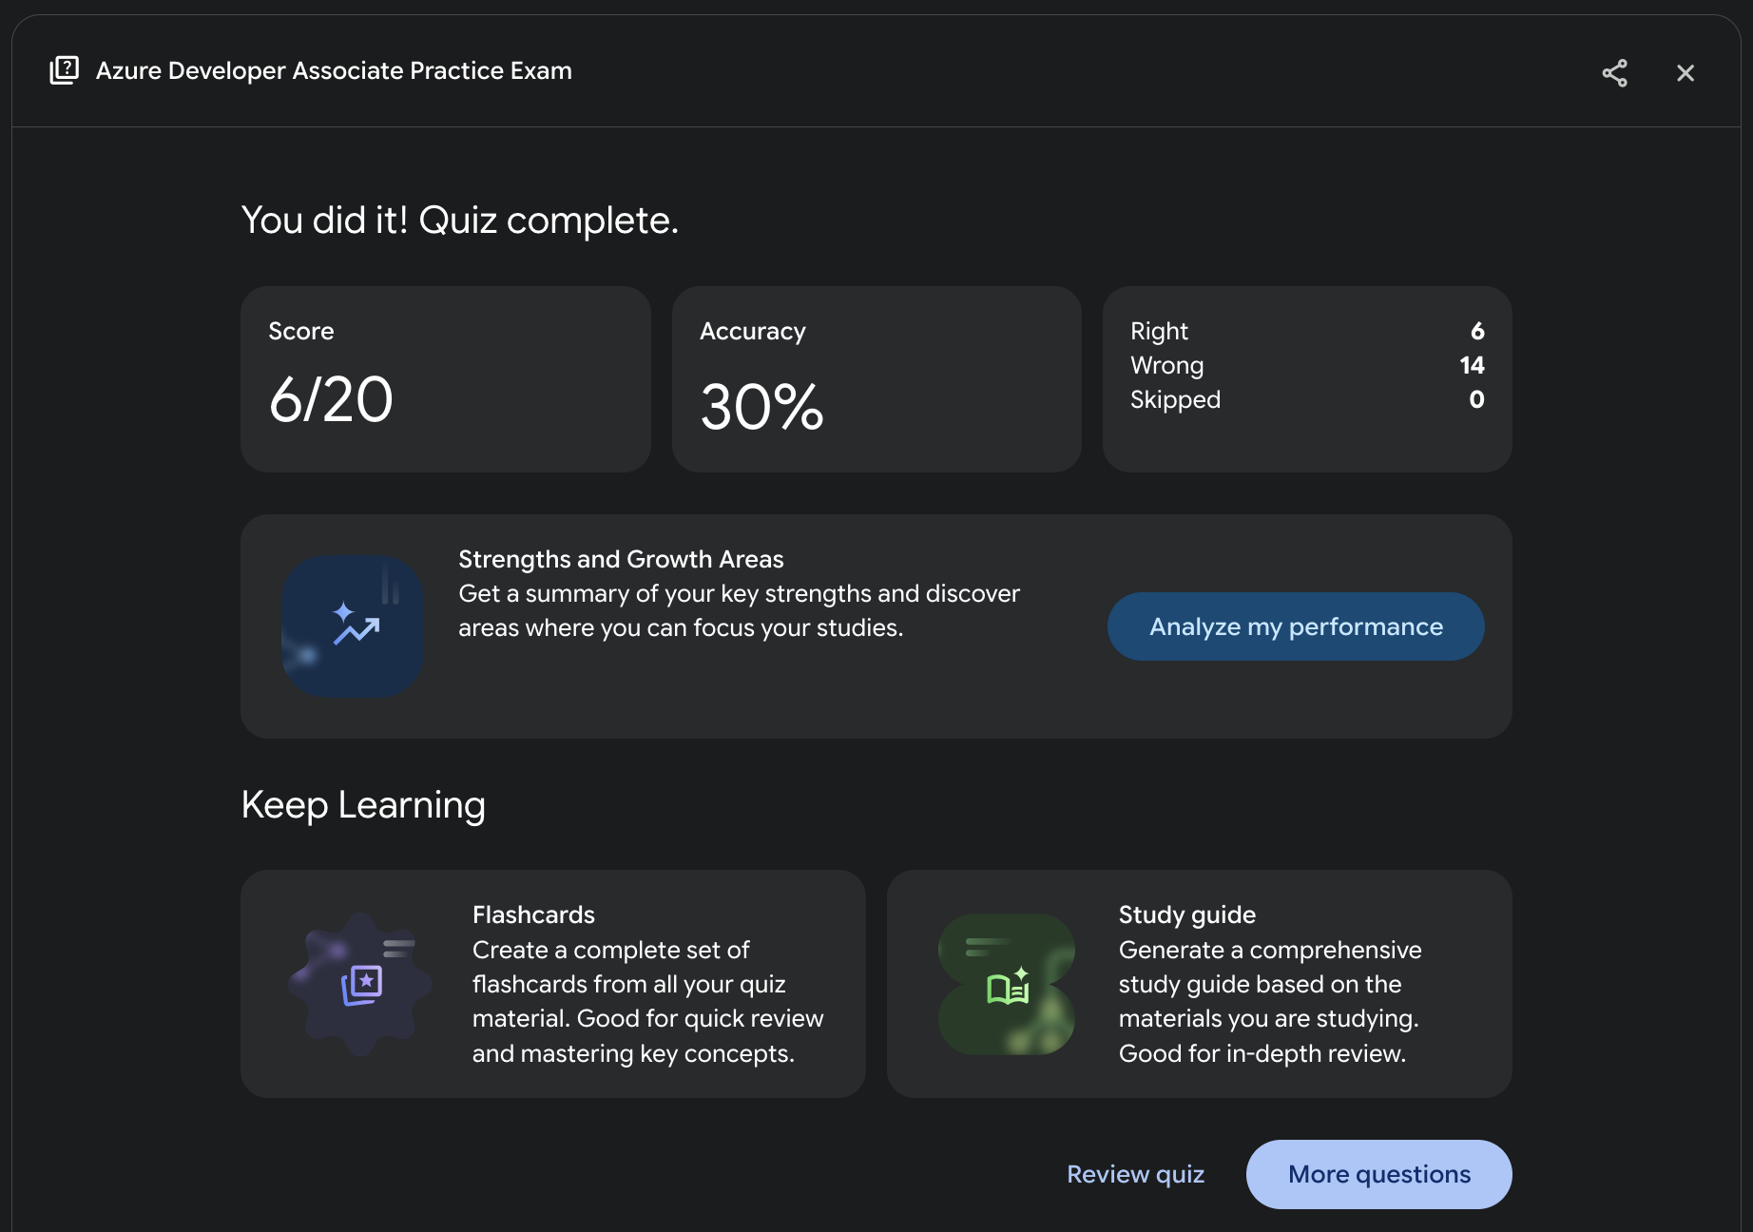Click the Azure Developer Associate Practice Exam title
This screenshot has width=1753, height=1232.
coord(334,70)
